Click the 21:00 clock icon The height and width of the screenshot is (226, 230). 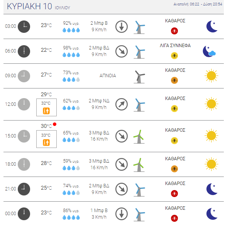click(24, 189)
